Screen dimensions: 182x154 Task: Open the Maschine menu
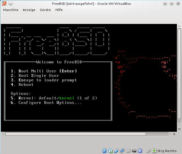pyautogui.click(x=10, y=10)
